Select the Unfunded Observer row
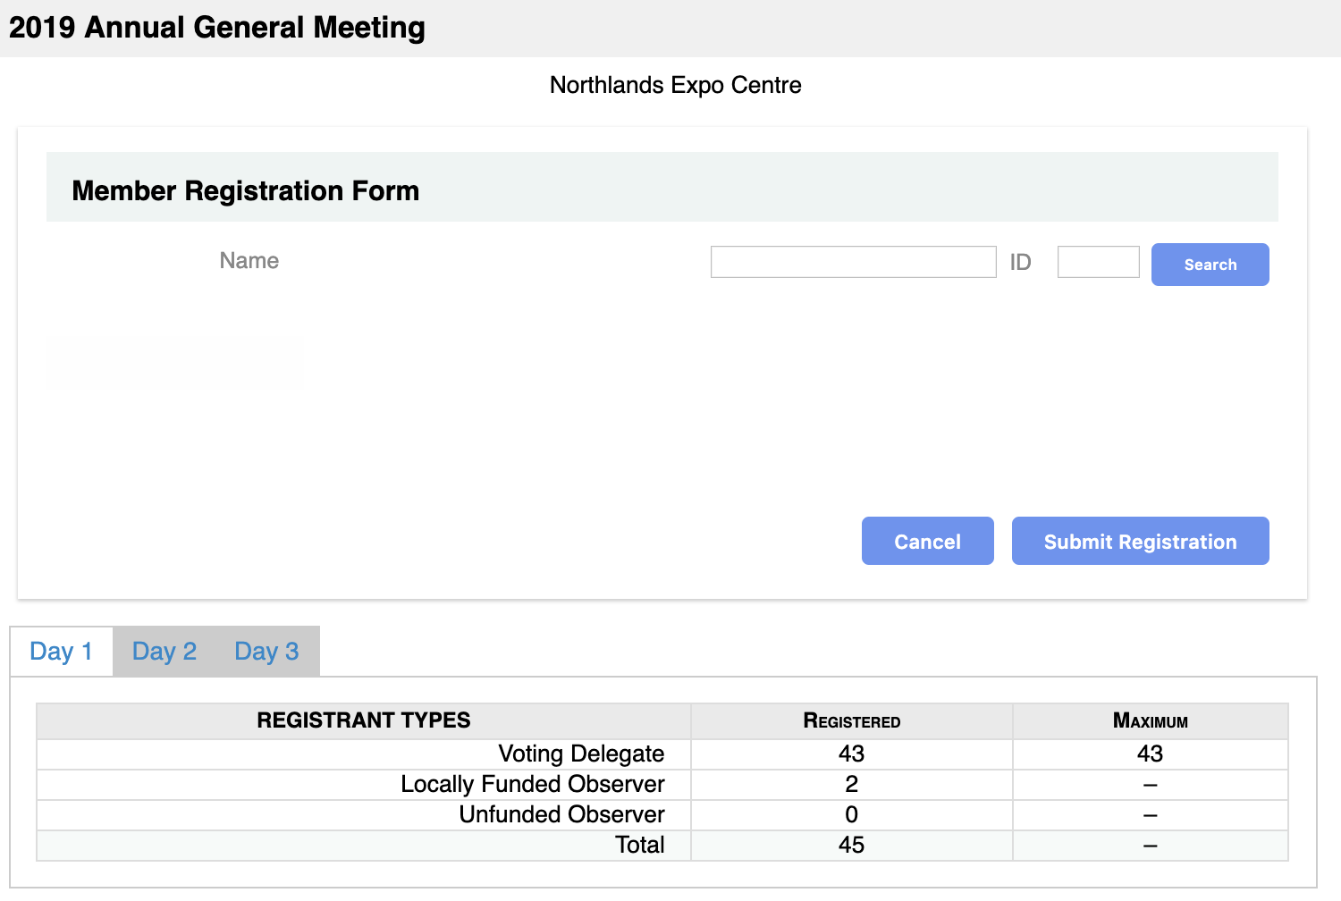Screen dimensions: 1341x901 (x=561, y=814)
